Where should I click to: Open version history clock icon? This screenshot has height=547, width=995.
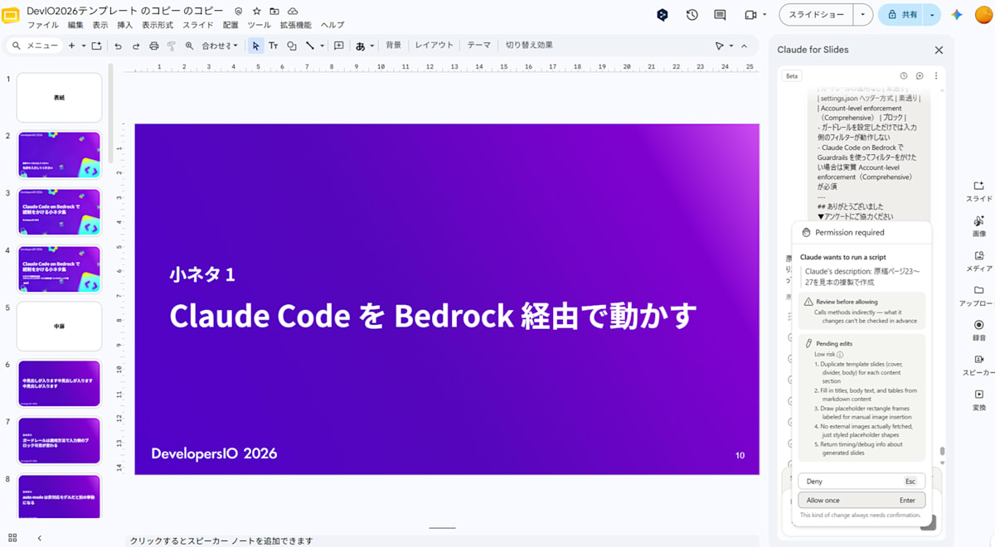[x=692, y=15]
